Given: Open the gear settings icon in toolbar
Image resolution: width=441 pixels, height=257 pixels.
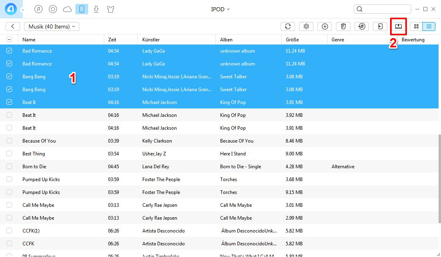Looking at the screenshot, I should (x=306, y=27).
